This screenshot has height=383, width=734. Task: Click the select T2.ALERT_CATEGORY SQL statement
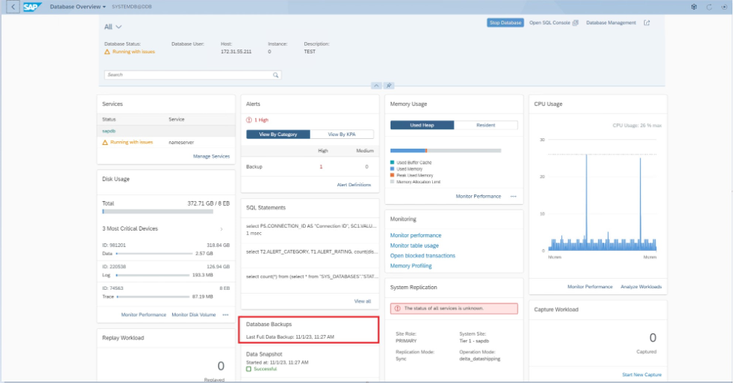pyautogui.click(x=312, y=252)
